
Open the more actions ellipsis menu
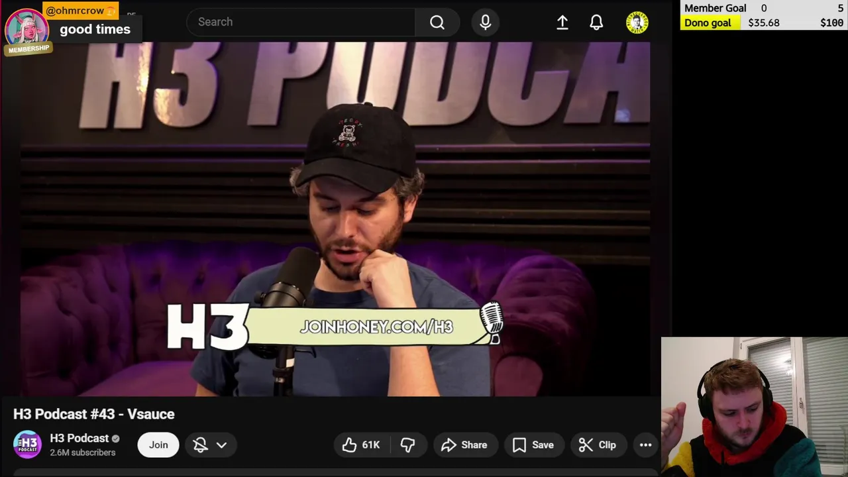tap(645, 445)
